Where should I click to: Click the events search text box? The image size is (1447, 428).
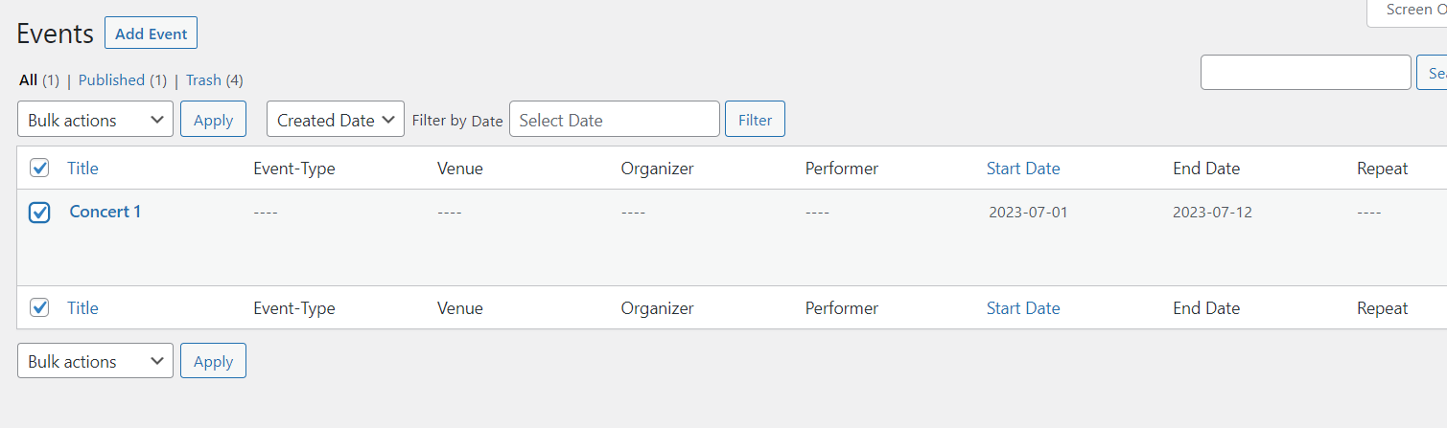point(1305,73)
